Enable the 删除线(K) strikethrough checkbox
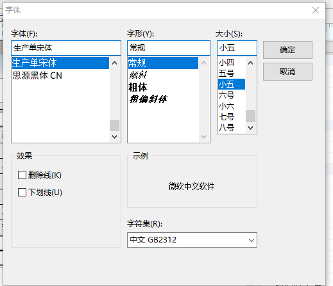This screenshot has width=333, height=286. tap(22, 175)
